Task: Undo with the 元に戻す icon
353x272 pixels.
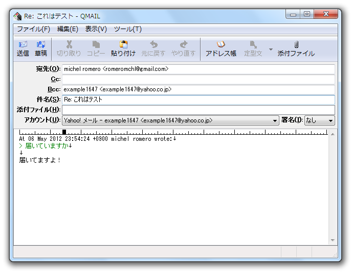Action: pos(153,49)
